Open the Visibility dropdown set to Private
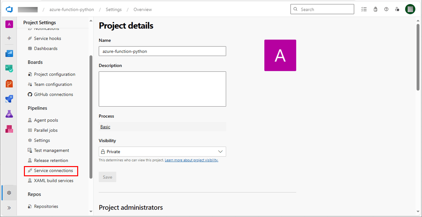The image size is (422, 217). pos(162,152)
